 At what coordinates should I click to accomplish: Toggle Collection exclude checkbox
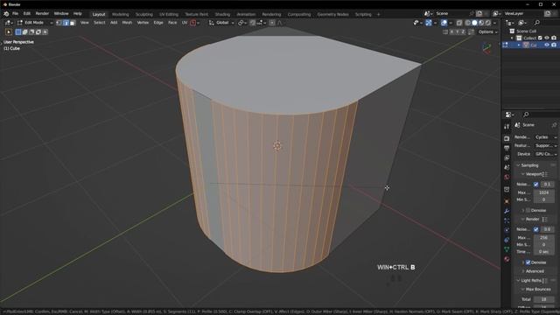coord(540,38)
